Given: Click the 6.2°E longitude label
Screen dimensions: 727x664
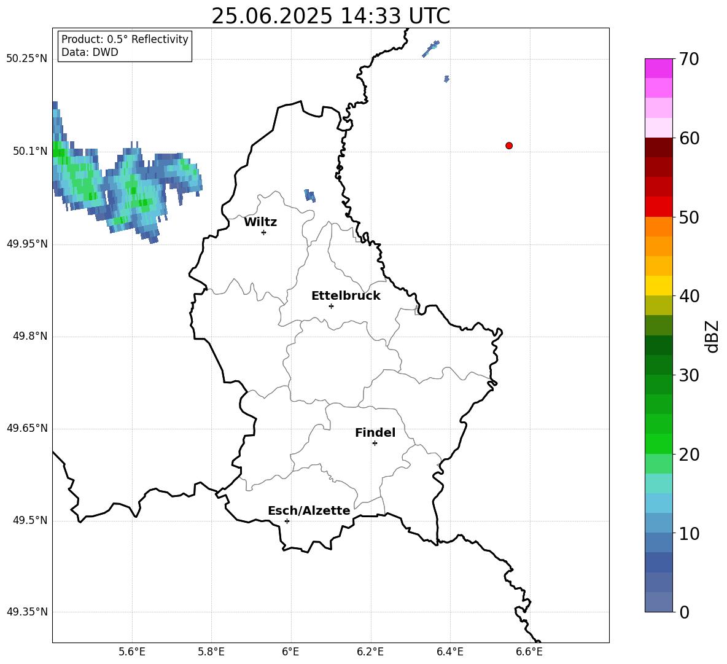Looking at the screenshot, I should [x=370, y=652].
